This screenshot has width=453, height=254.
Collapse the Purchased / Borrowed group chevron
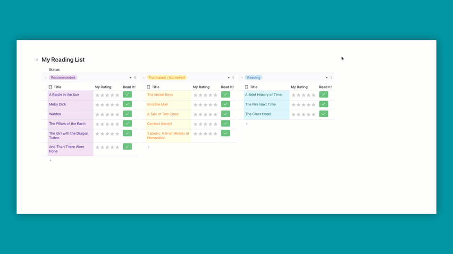144,78
